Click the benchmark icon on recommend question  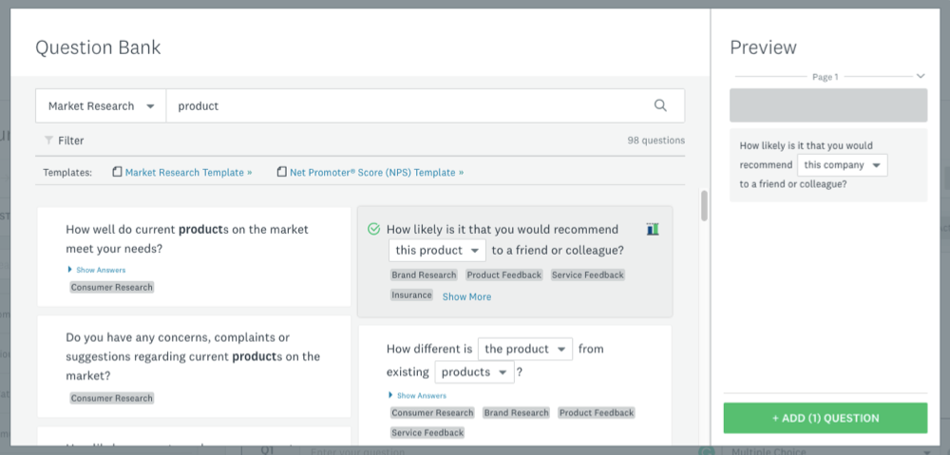coord(652,229)
